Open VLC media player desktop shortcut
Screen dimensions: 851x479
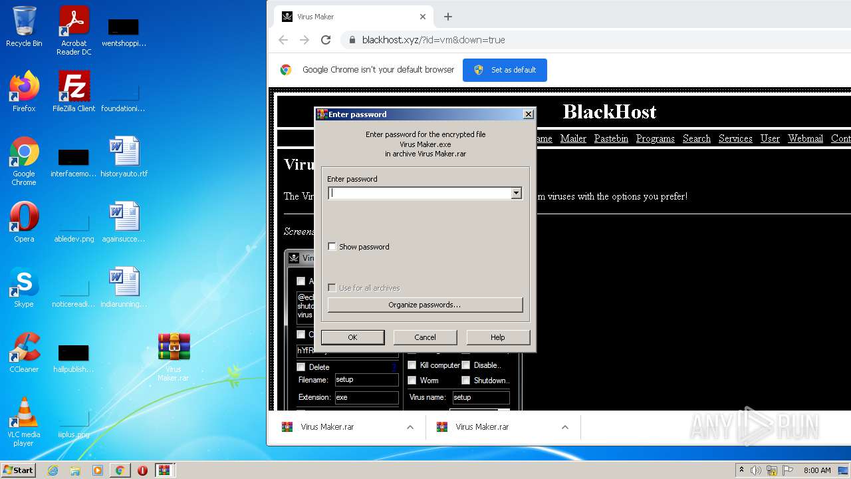tap(24, 422)
